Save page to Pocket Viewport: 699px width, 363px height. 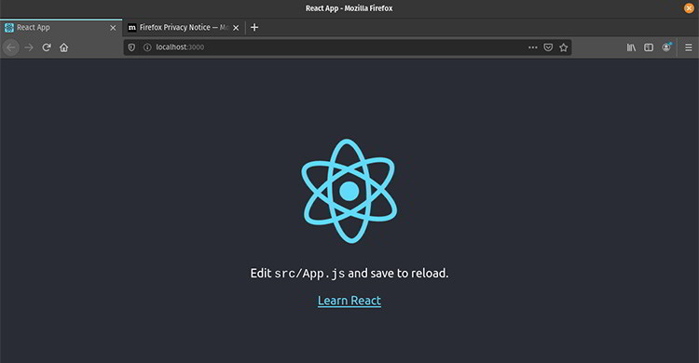pyautogui.click(x=548, y=47)
